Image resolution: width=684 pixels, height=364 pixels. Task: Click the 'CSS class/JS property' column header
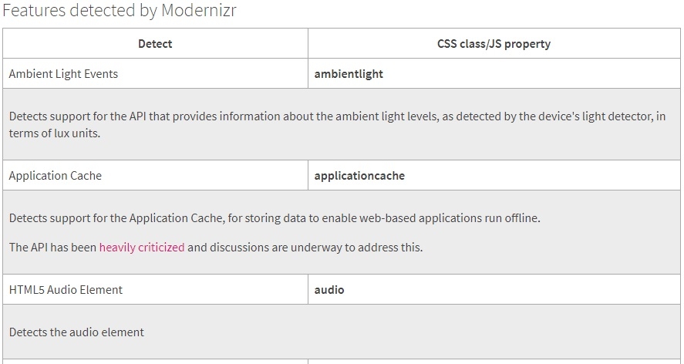pyautogui.click(x=494, y=44)
